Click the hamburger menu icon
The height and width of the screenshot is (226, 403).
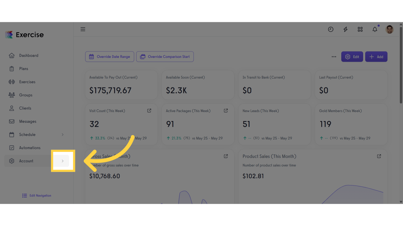click(83, 29)
